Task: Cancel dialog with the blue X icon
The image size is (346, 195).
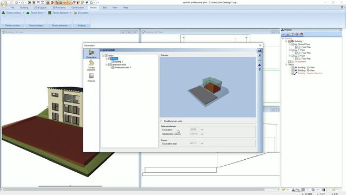Action: click(x=259, y=55)
